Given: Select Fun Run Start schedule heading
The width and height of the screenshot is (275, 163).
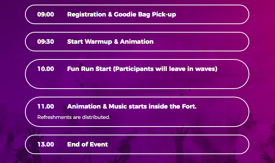Looking at the screenshot, I should pyautogui.click(x=142, y=69).
